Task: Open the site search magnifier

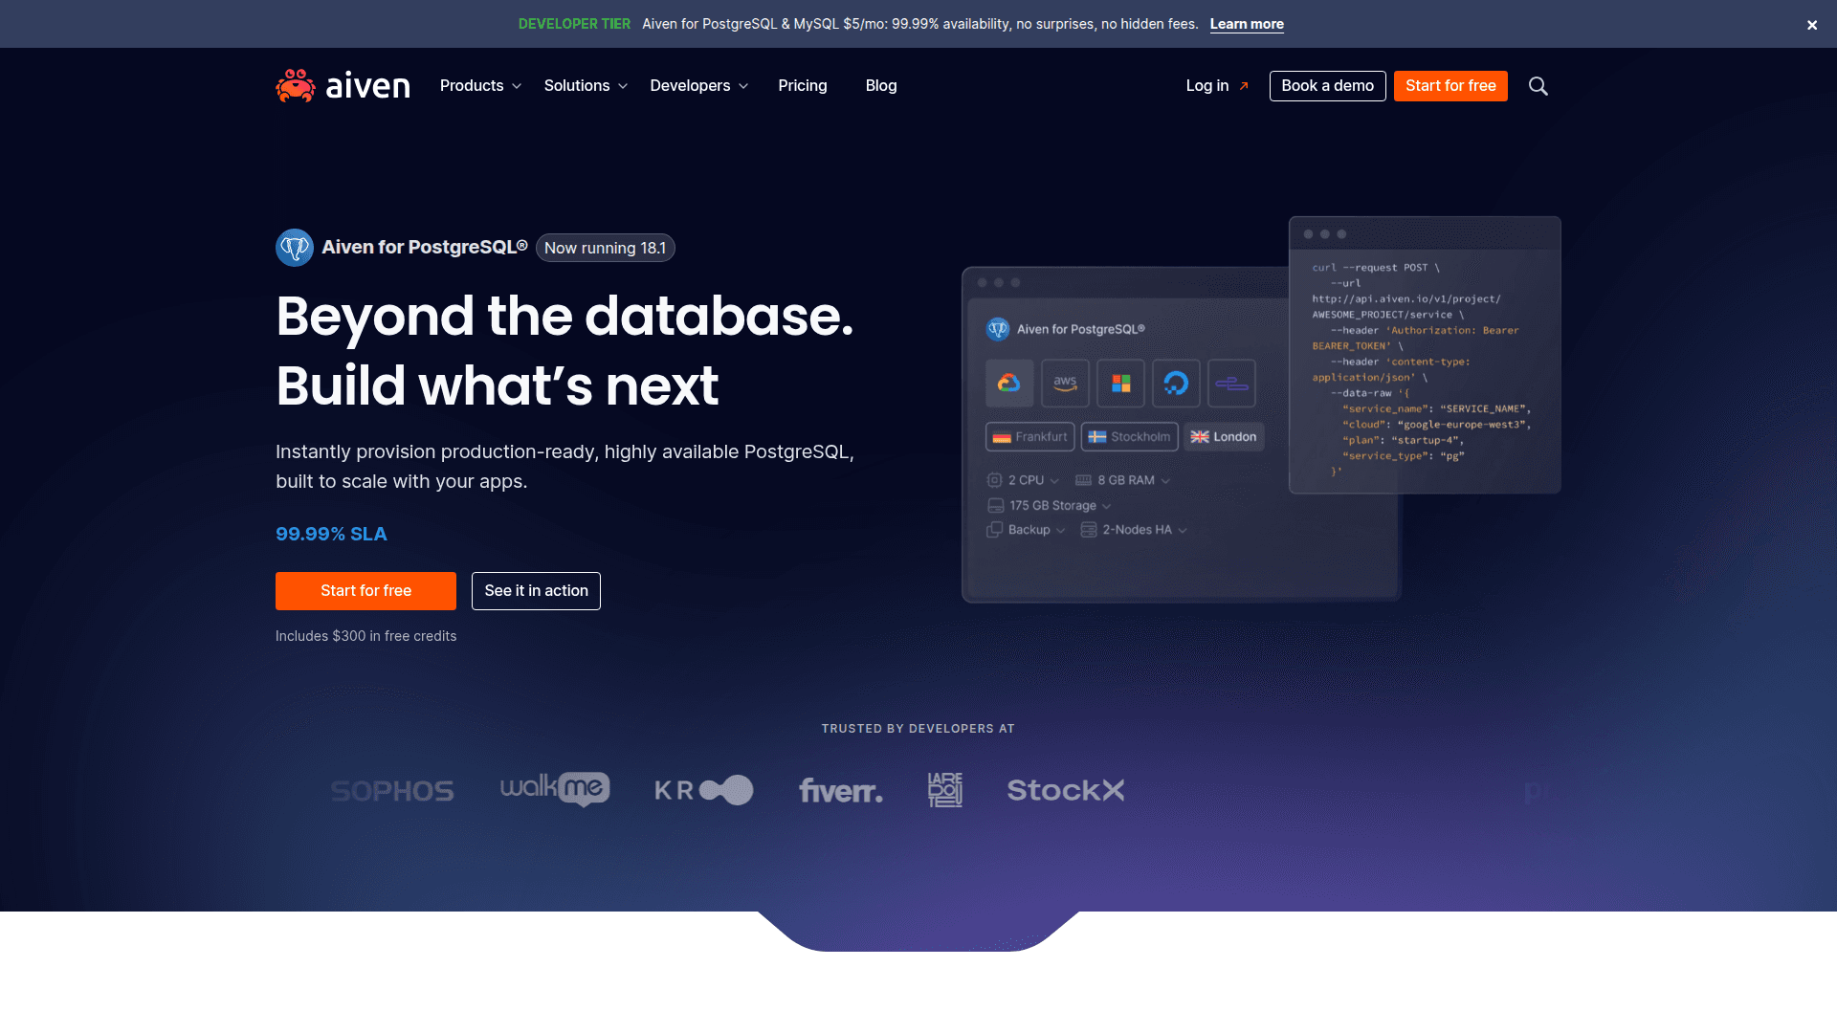Action: pyautogui.click(x=1538, y=86)
